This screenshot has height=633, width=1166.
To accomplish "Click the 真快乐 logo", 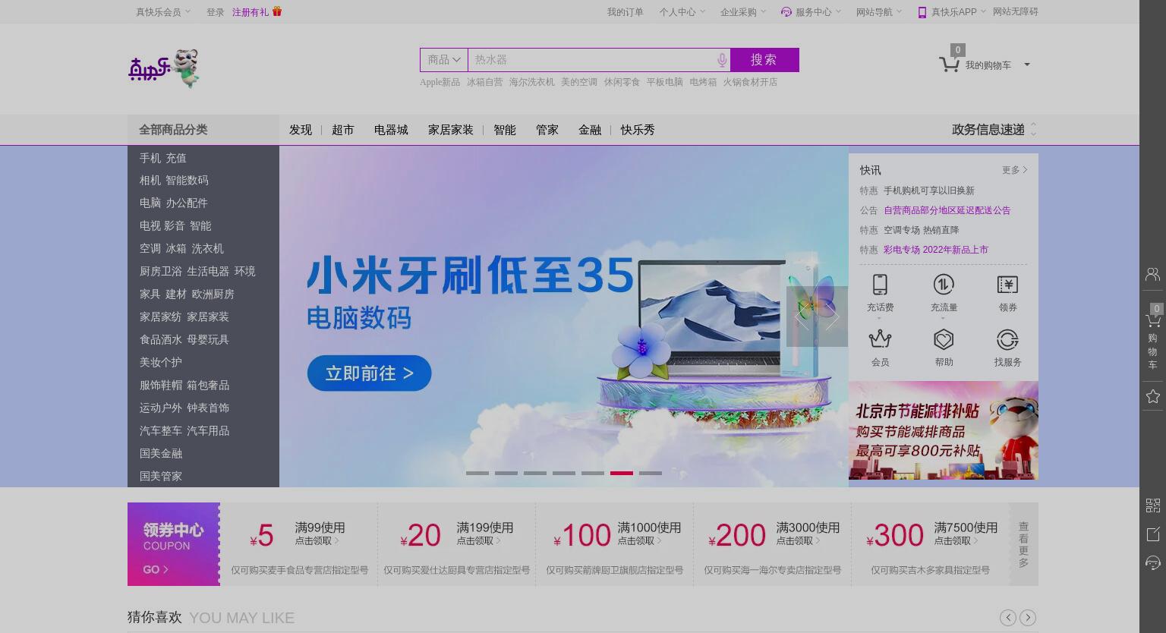I will (164, 68).
